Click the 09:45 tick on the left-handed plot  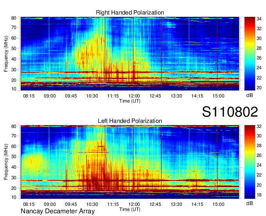(71, 204)
